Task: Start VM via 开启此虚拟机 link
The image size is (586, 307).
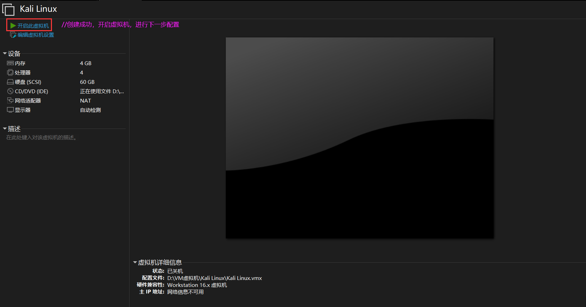Action: coord(33,26)
